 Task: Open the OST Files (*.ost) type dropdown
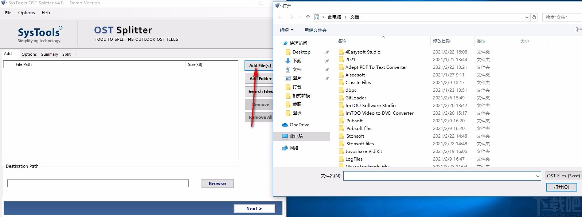click(563, 176)
